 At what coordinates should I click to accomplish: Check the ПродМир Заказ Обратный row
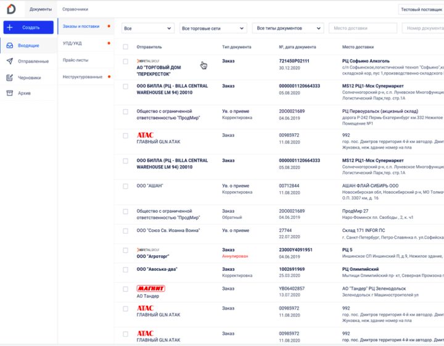click(125, 212)
